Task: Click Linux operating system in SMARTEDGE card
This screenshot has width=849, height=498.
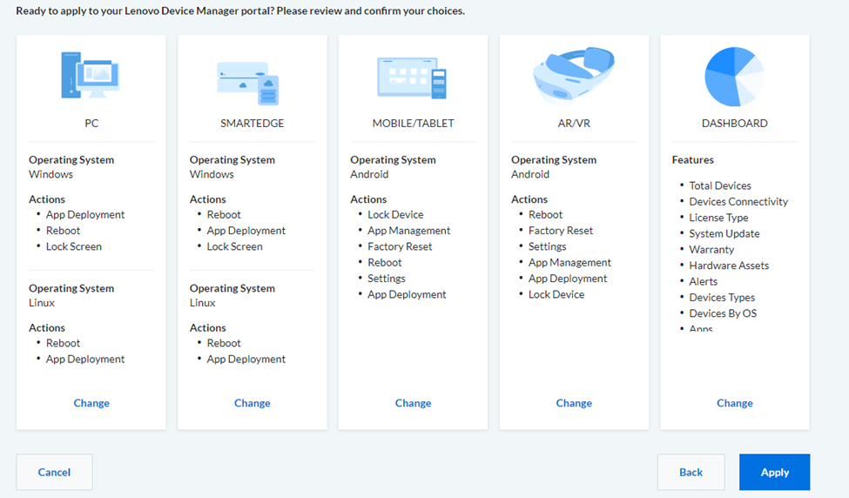Action: pos(203,303)
